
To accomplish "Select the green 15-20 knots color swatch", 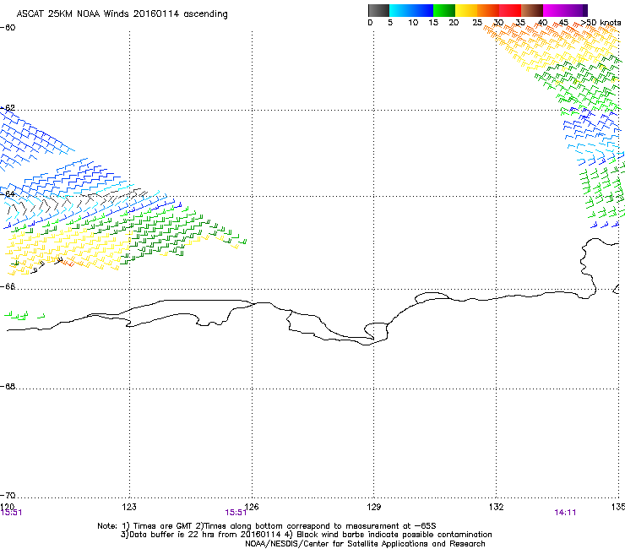I will tap(444, 10).
